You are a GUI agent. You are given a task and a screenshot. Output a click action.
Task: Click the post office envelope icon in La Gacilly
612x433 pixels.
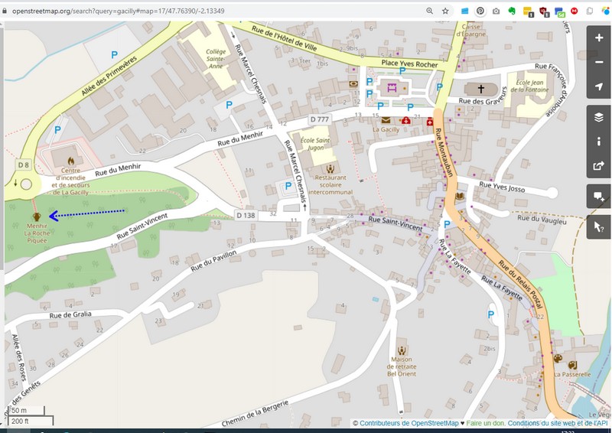[x=386, y=120]
